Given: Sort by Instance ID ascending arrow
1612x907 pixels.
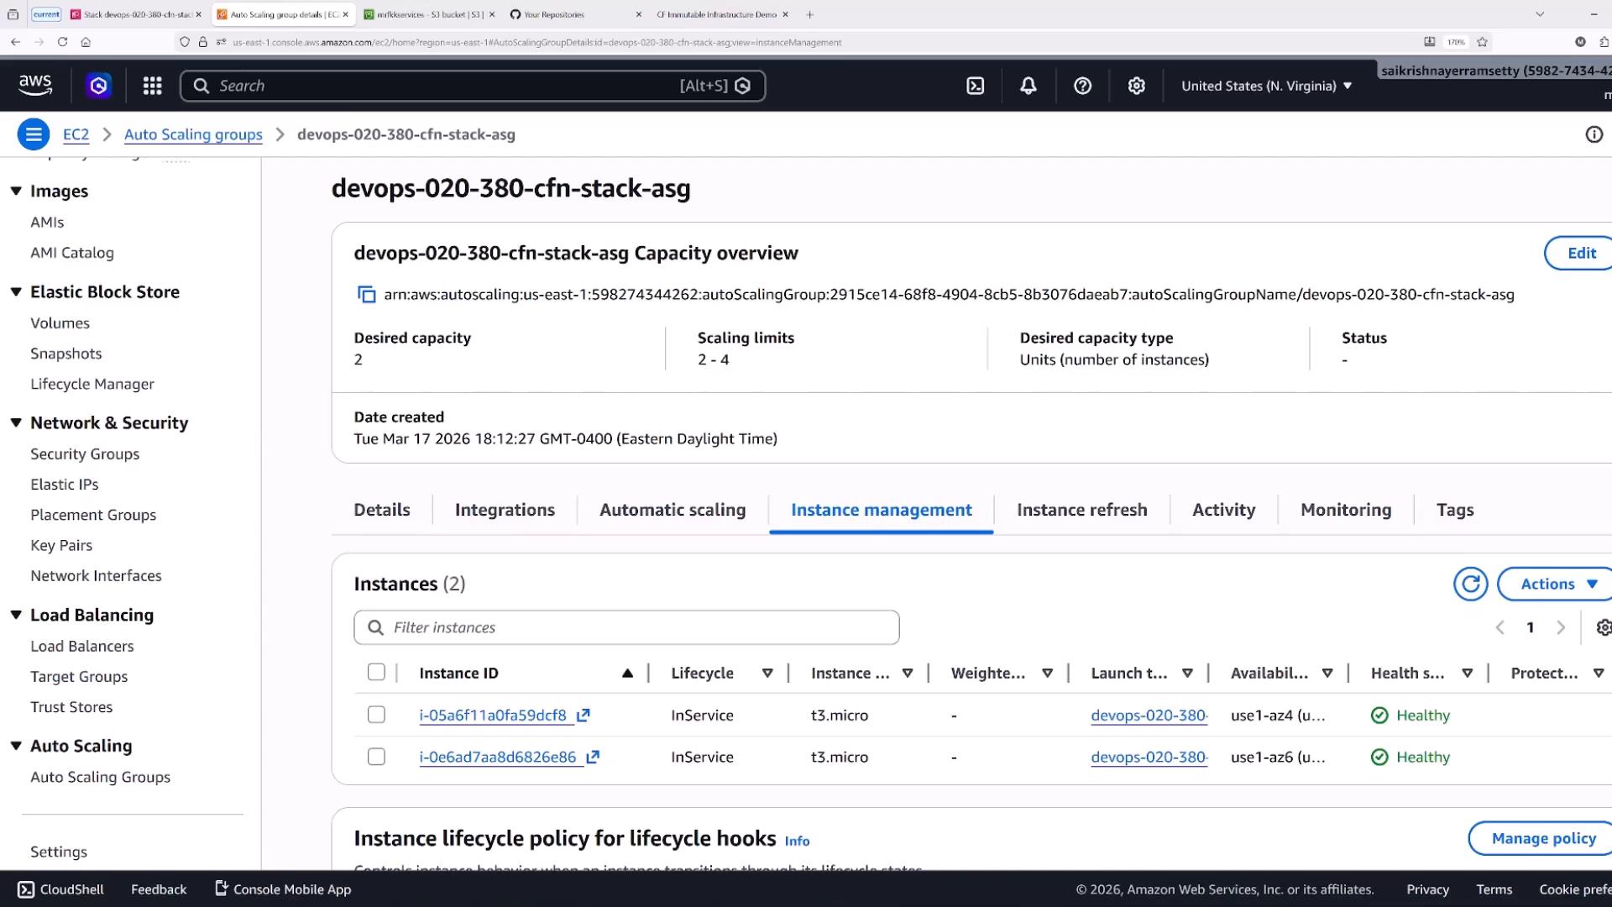Looking at the screenshot, I should pyautogui.click(x=627, y=674).
